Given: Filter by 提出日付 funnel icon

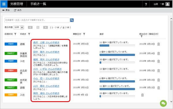Looking at the screenshot, I should pos(142,36).
